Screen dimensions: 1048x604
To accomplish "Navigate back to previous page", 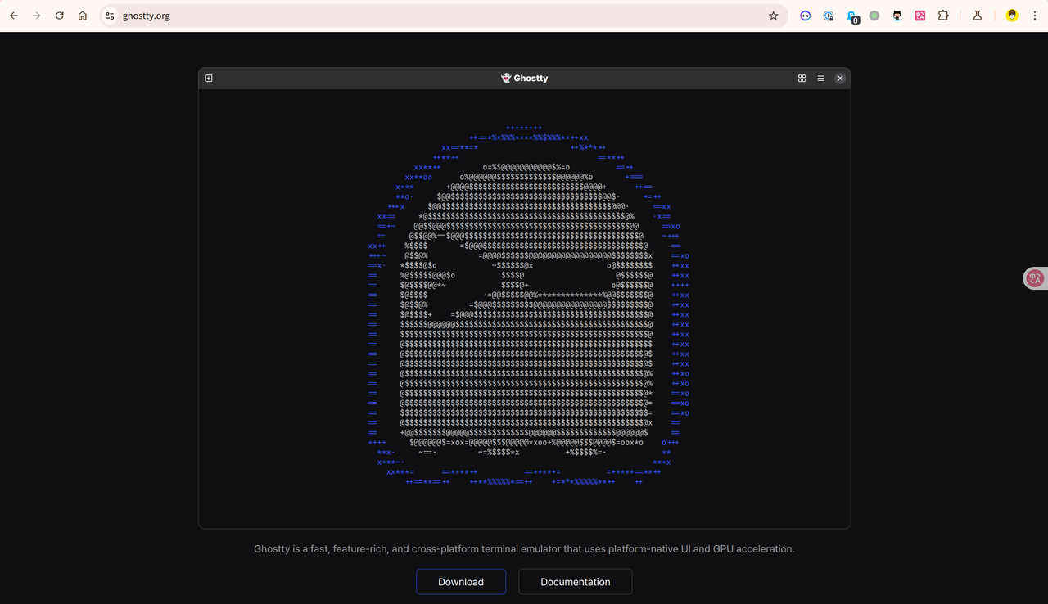I will point(14,16).
